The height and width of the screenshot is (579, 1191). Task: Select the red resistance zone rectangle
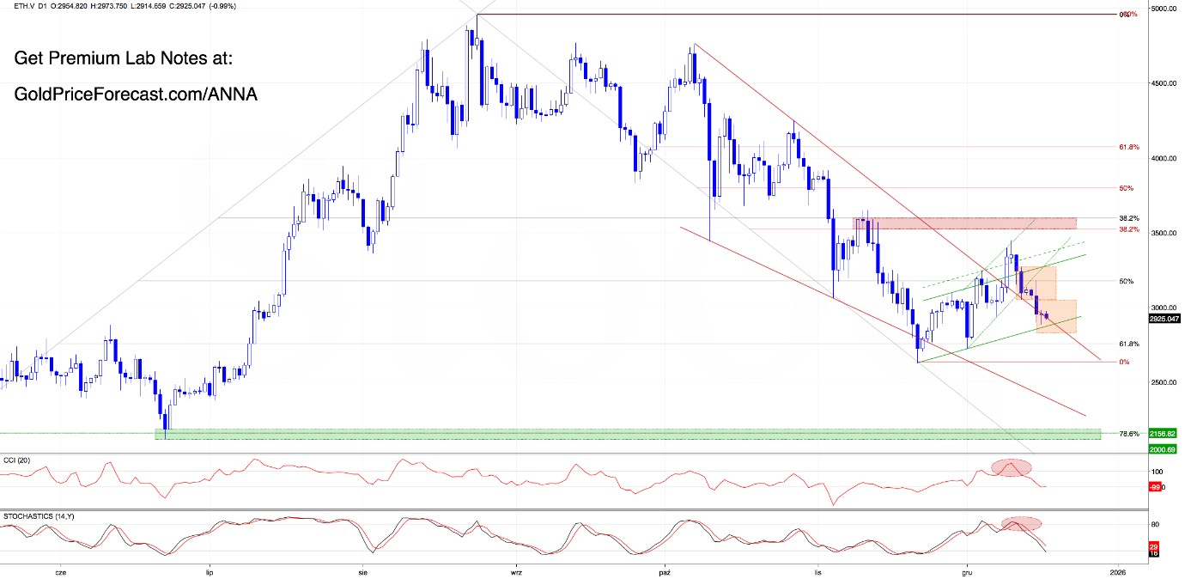[964, 223]
